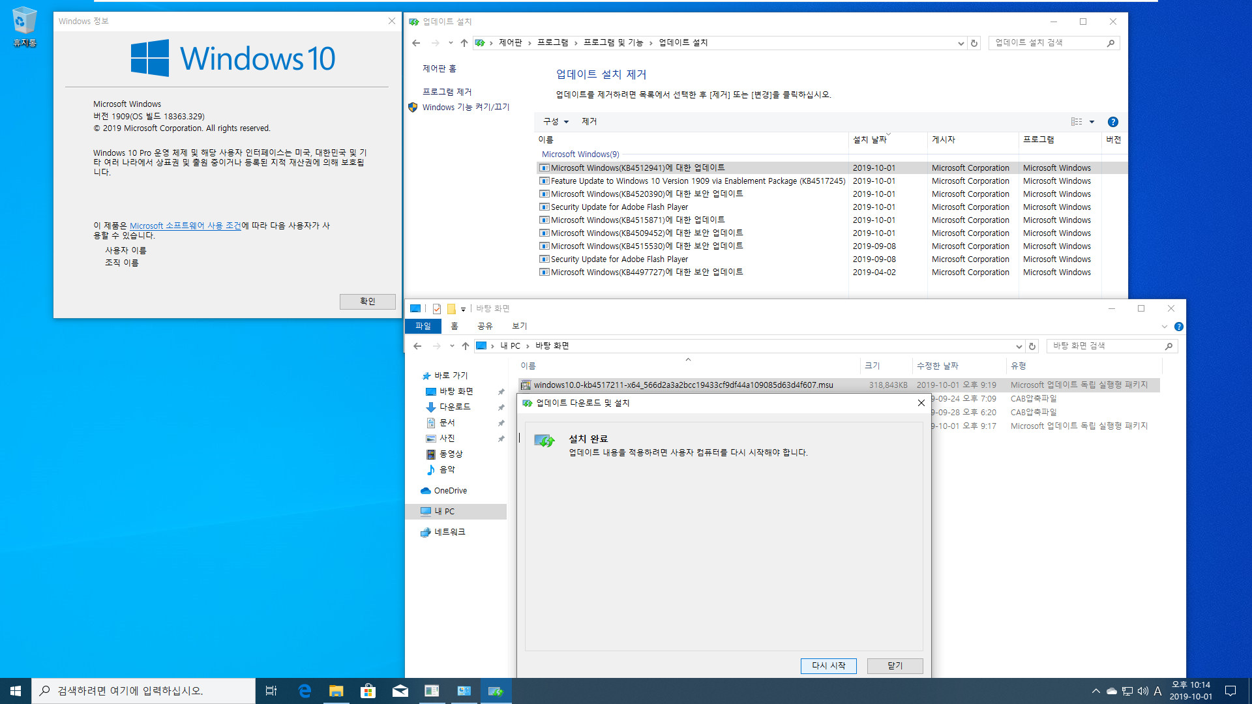Screen dimensions: 1252x704
Task: Select the KB4509452 security update entry
Action: tap(831, 233)
